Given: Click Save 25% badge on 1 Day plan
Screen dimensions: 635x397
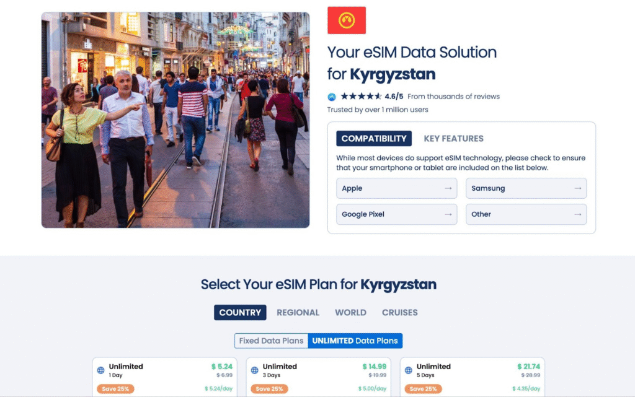Looking at the screenshot, I should tap(115, 389).
